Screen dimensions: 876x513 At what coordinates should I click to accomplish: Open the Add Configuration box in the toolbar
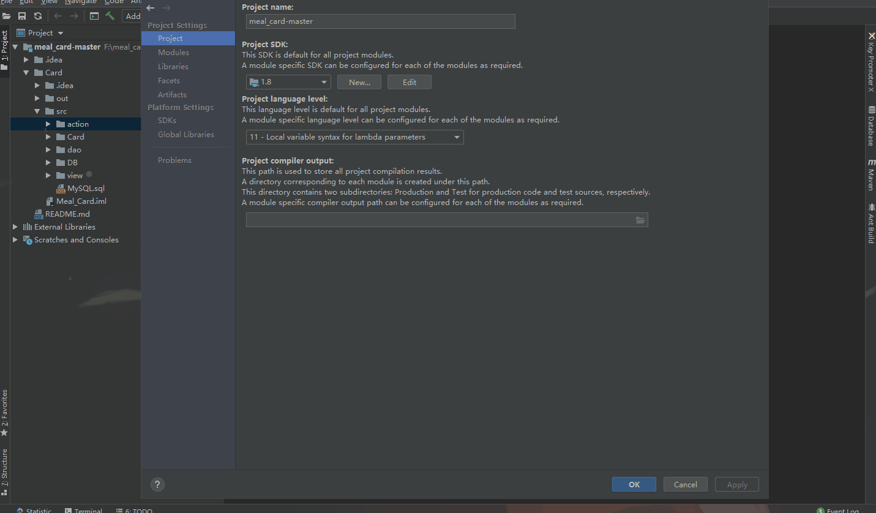click(x=132, y=16)
